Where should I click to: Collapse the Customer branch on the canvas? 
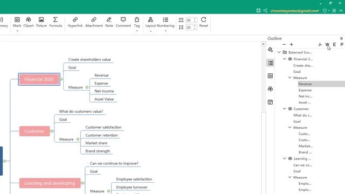pyautogui.click(x=52, y=131)
